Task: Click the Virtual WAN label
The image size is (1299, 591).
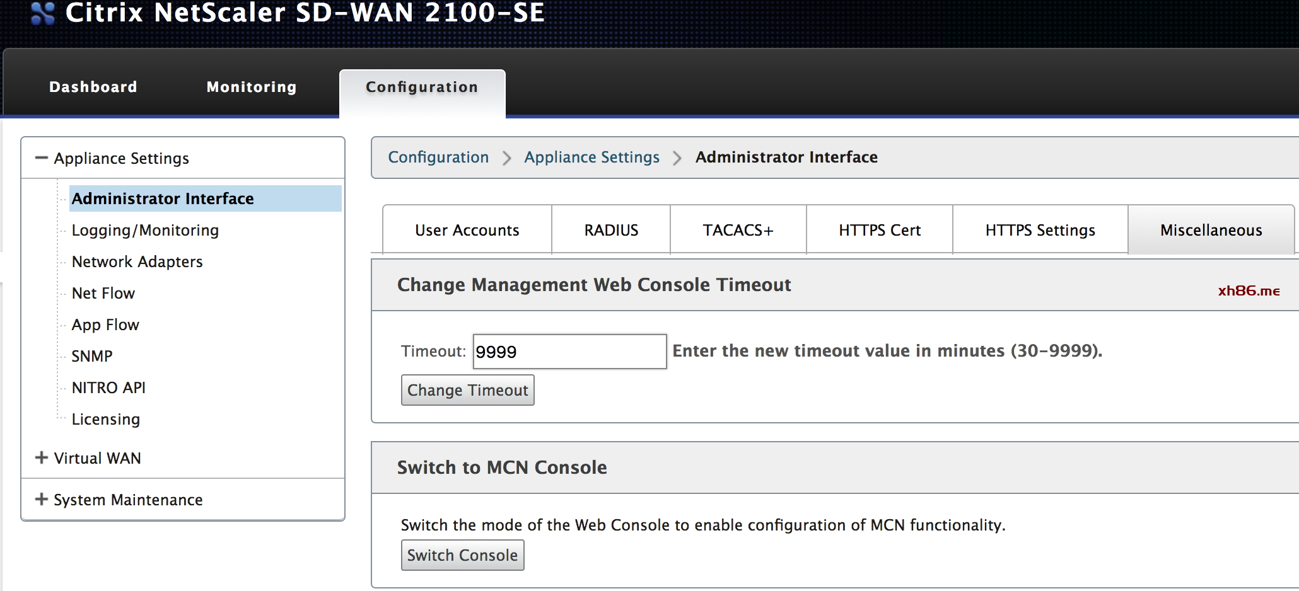Action: click(x=97, y=458)
